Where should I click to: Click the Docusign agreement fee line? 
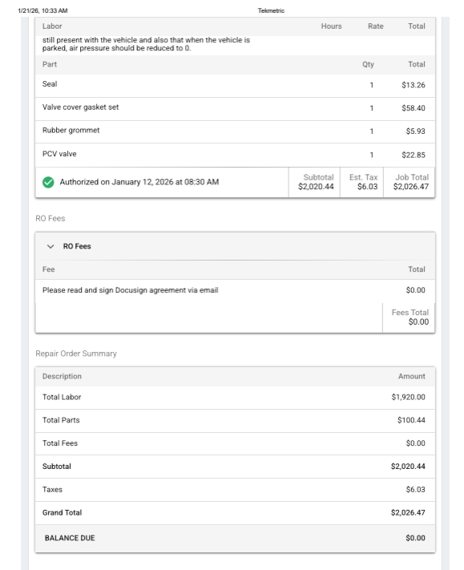coord(235,290)
